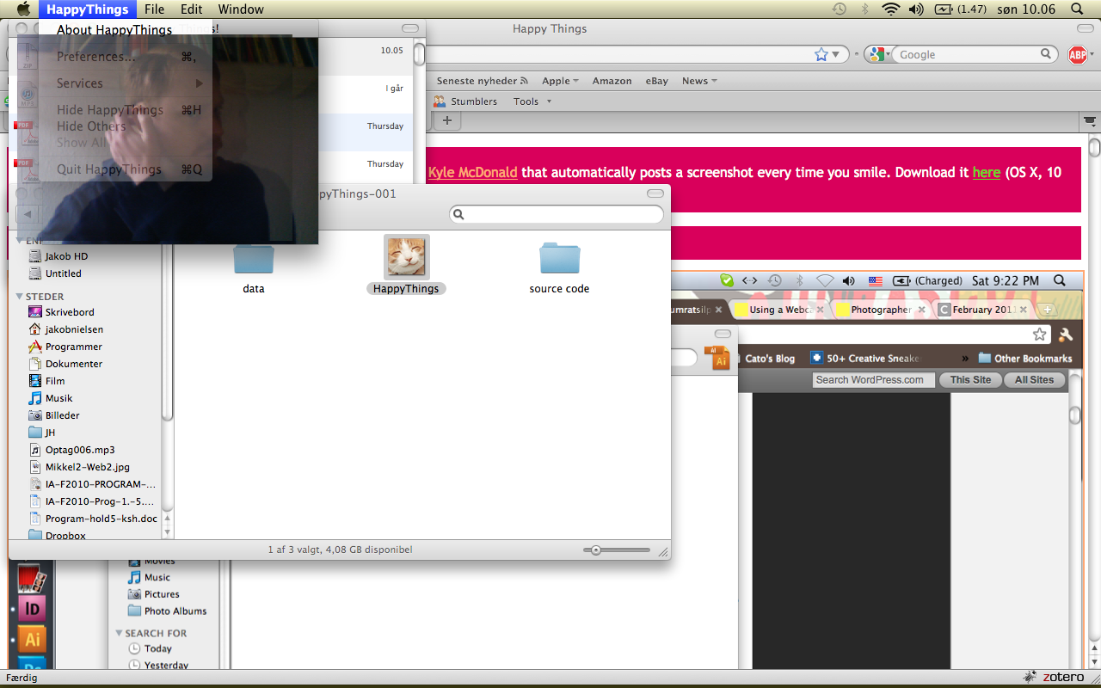1101x688 pixels.
Task: Follow the Kyle McDonald link
Action: coord(472,172)
